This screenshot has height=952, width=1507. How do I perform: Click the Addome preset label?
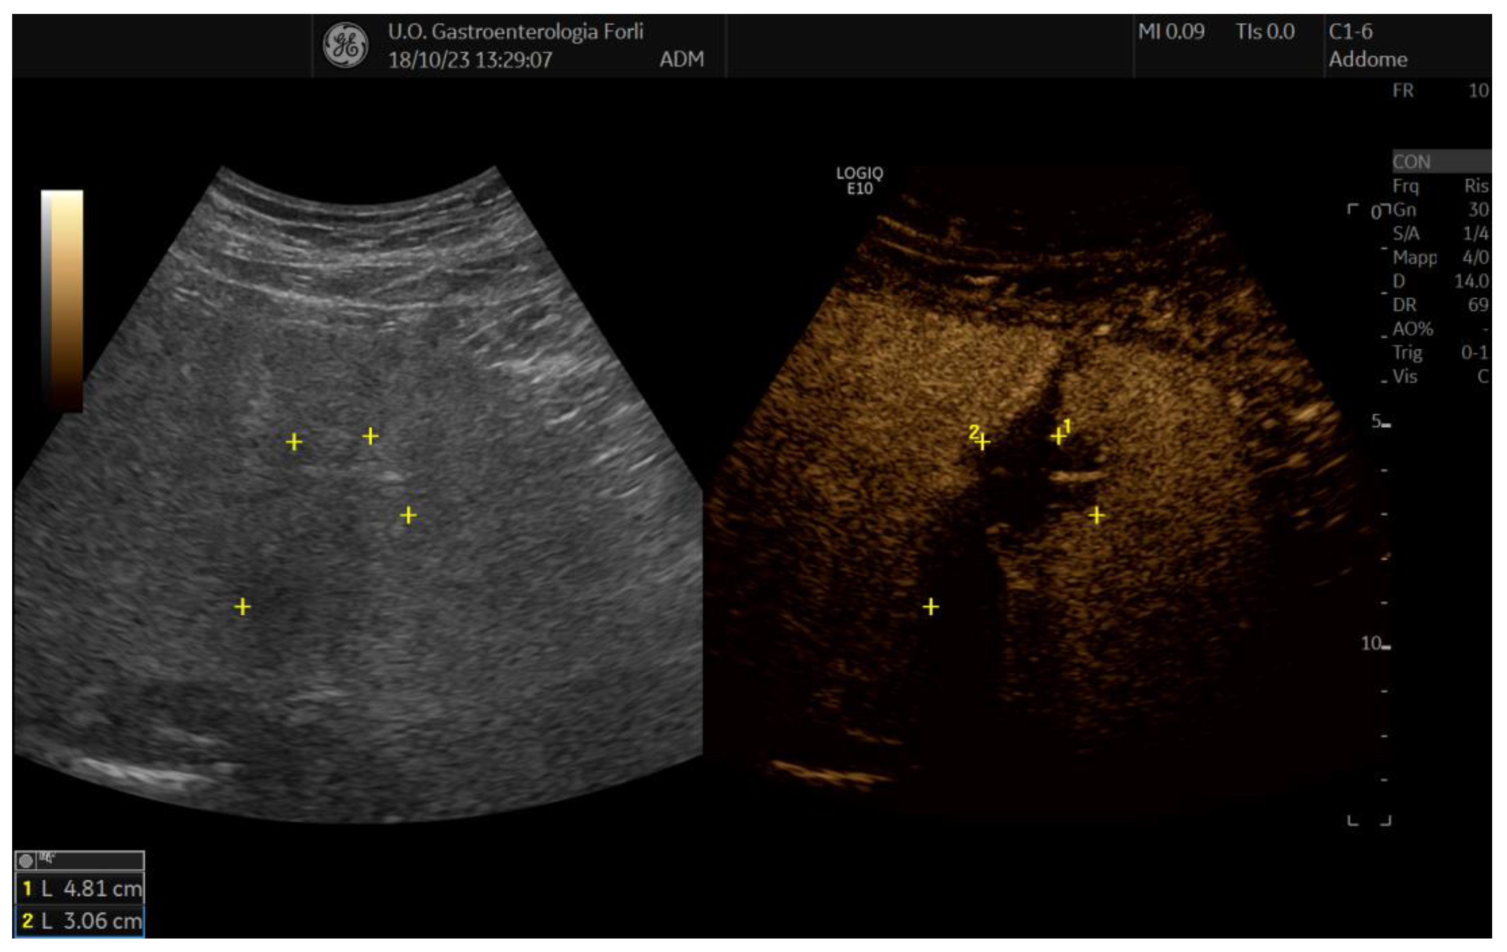point(1368,59)
